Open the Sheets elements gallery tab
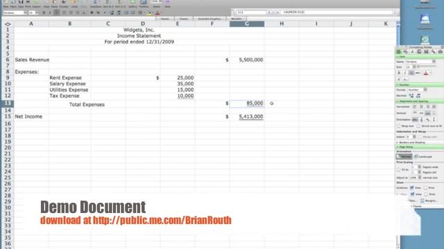The image size is (444, 249). [x=165, y=19]
